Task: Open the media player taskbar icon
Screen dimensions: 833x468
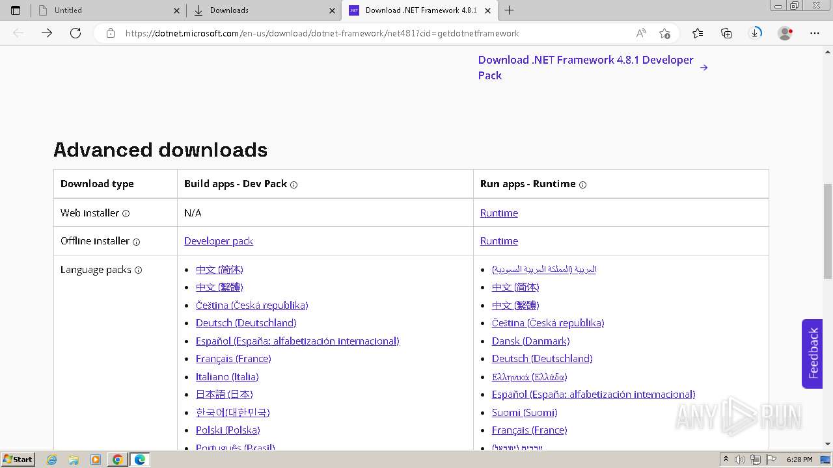Action: [x=96, y=460]
